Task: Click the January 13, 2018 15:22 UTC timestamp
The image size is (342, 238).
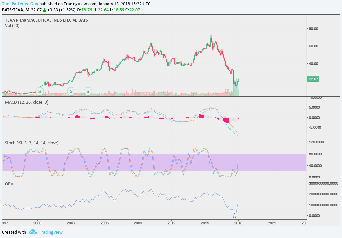Action: pyautogui.click(x=124, y=4)
